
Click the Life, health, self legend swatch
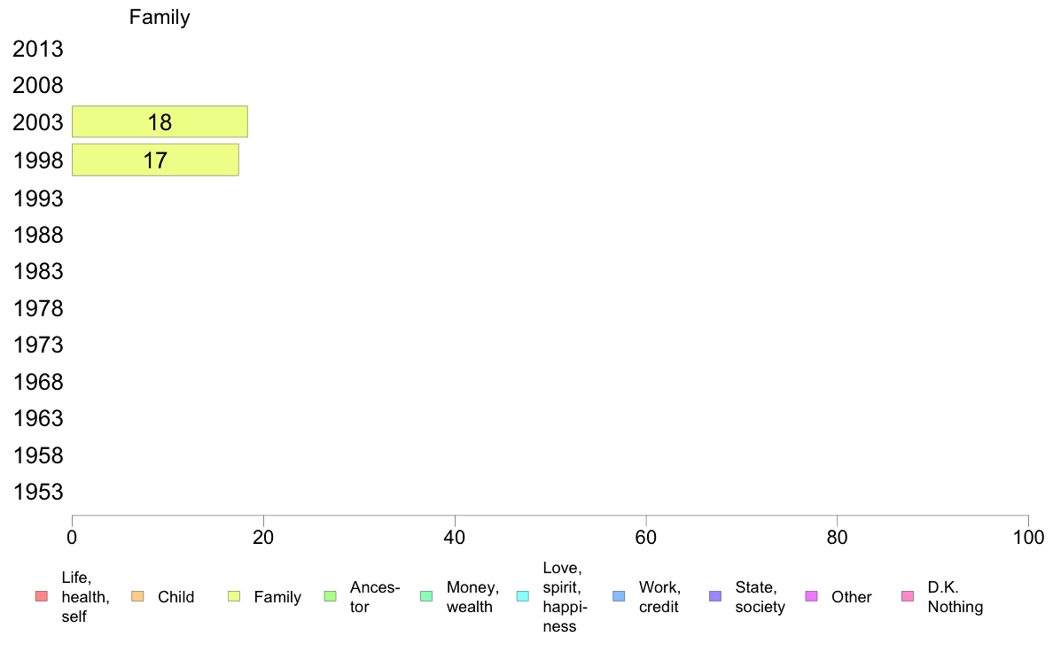[41, 596]
